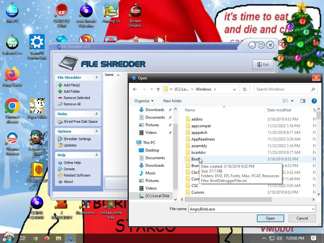Go back in Open dialog
The height and width of the screenshot is (243, 324).
(x=135, y=89)
